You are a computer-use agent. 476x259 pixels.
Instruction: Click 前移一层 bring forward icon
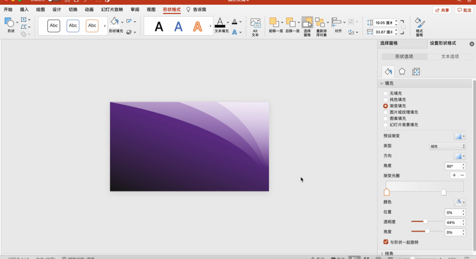[x=274, y=22]
